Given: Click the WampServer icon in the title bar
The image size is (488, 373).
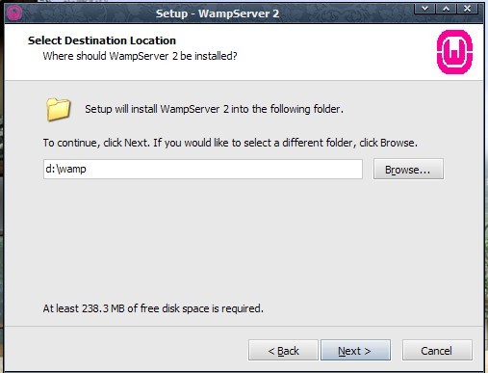Looking at the screenshot, I should pos(13,13).
